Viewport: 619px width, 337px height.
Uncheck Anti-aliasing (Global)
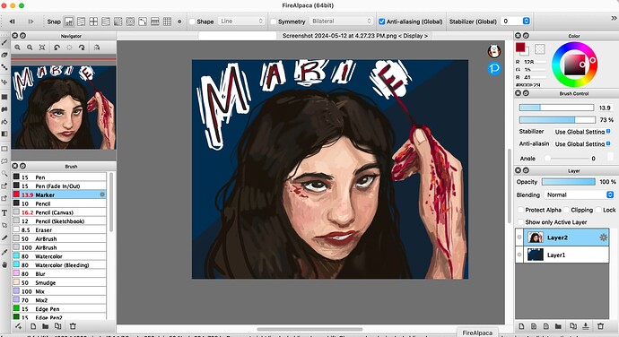point(382,22)
